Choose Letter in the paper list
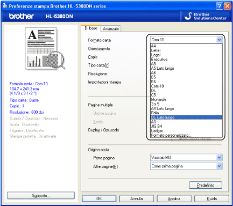The height and width of the screenshot is (206, 233). click(x=186, y=50)
